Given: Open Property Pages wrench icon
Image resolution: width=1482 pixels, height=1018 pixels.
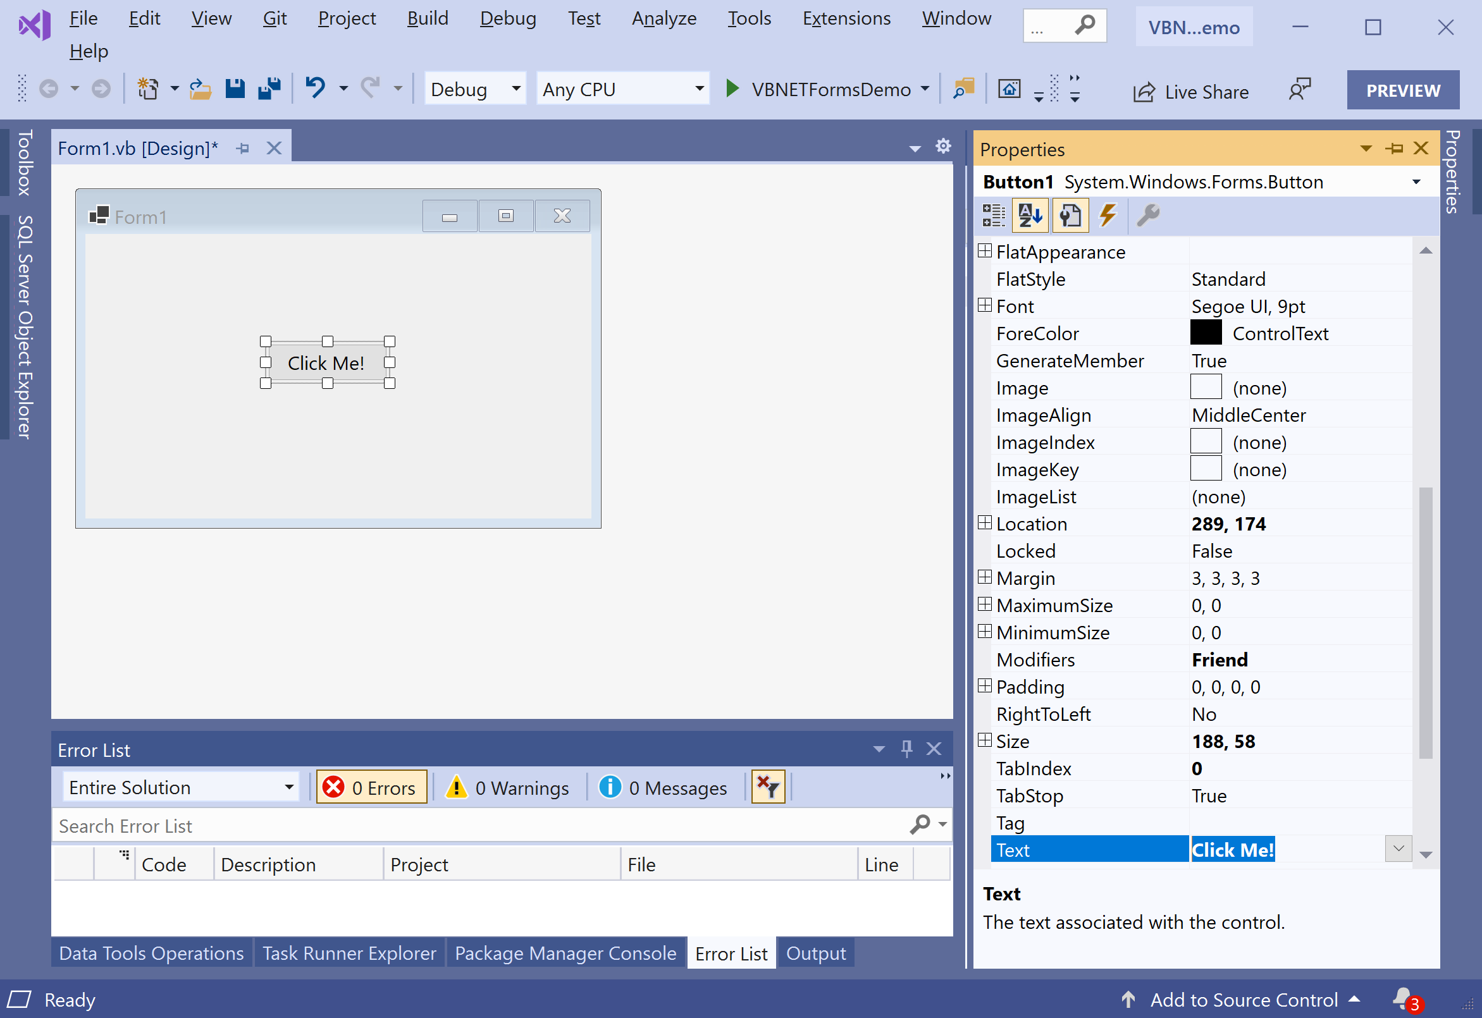Looking at the screenshot, I should [1147, 216].
